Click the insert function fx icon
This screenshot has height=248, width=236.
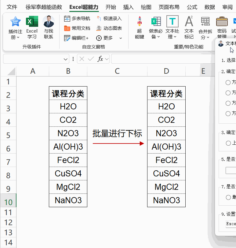pos(100,59)
